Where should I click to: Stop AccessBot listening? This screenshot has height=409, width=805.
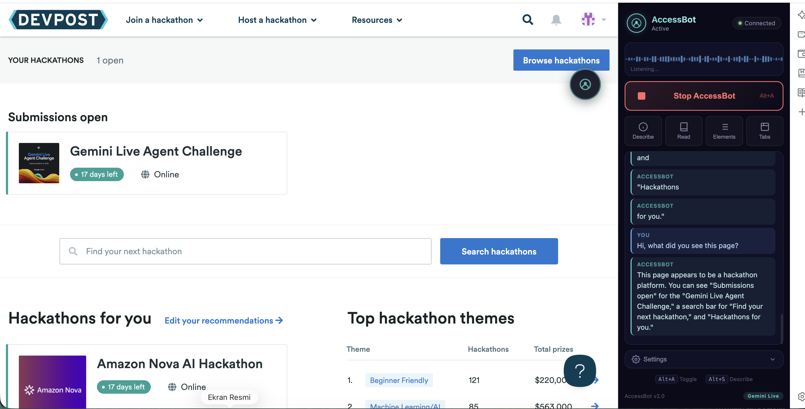704,96
